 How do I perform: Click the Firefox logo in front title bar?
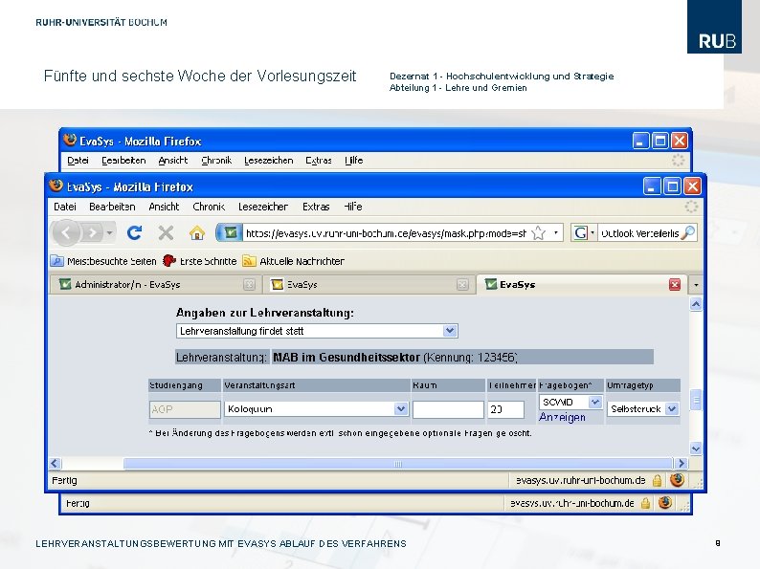pyautogui.click(x=56, y=186)
